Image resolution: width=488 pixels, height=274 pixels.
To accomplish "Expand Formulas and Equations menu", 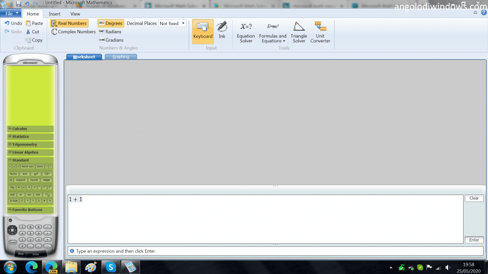I will (x=273, y=38).
